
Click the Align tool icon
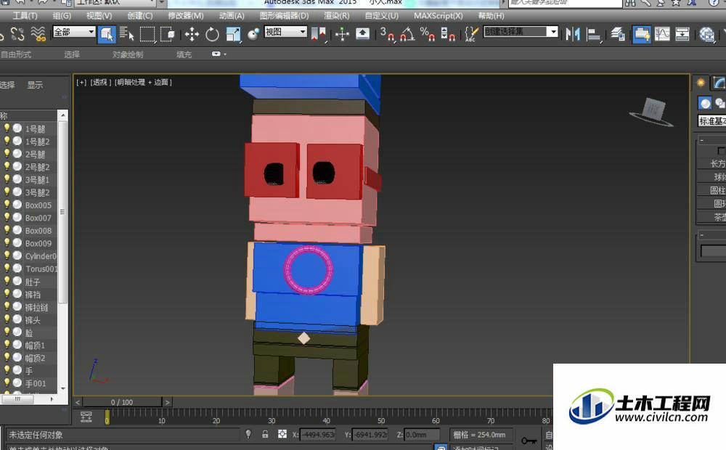coord(593,34)
